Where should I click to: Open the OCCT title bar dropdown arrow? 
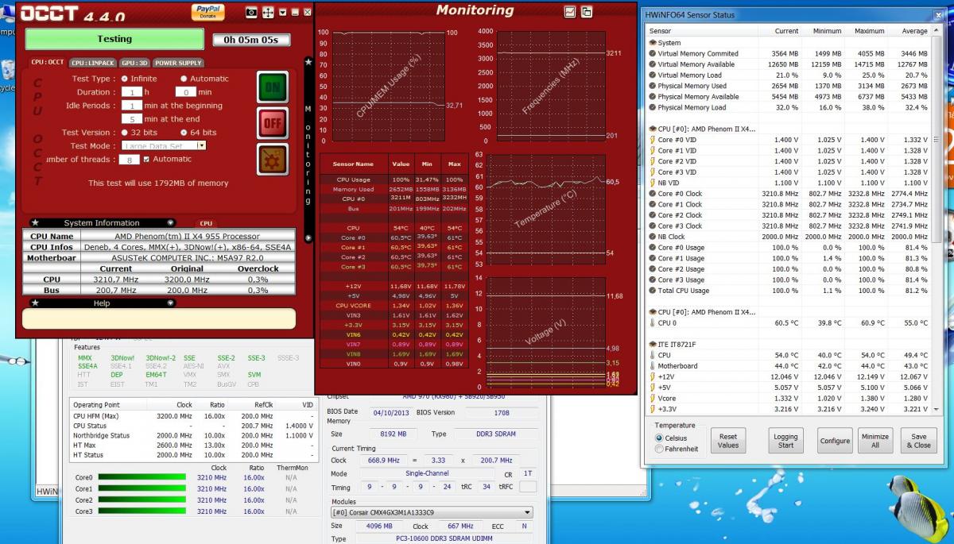tap(283, 14)
